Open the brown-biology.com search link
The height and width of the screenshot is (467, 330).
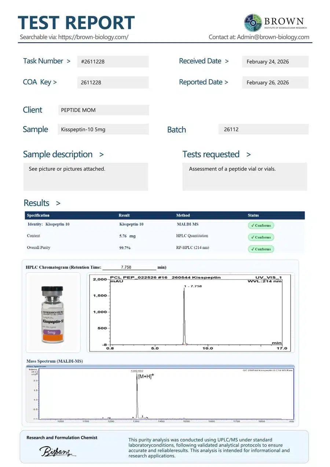(93, 37)
